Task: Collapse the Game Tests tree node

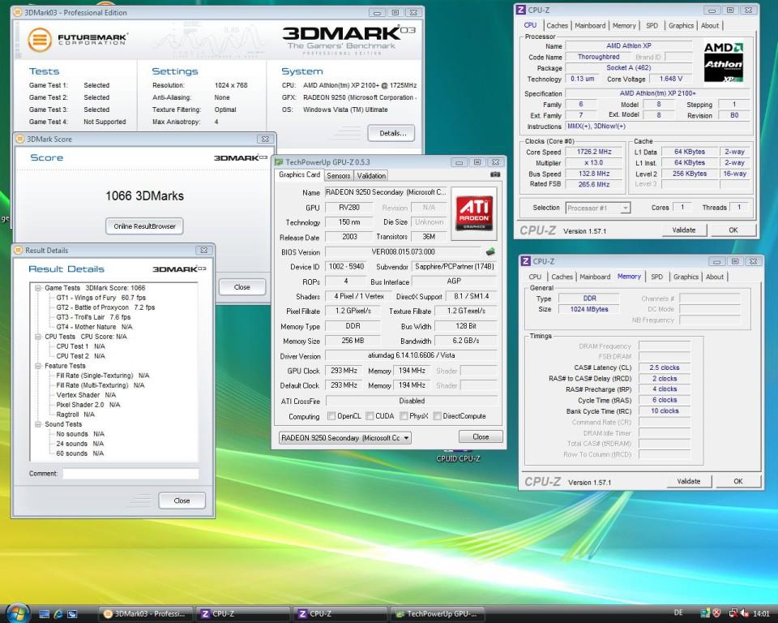Action: click(38, 288)
